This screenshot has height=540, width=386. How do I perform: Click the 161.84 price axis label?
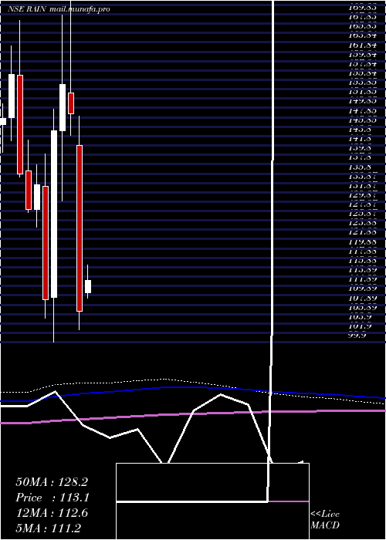click(362, 46)
